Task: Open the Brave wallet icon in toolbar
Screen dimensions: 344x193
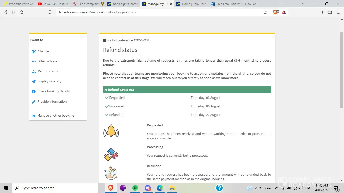Action: click(x=330, y=12)
